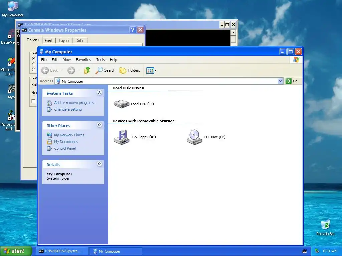This screenshot has height=256, width=342.
Task: Click Change a setting link
Action: (68, 109)
